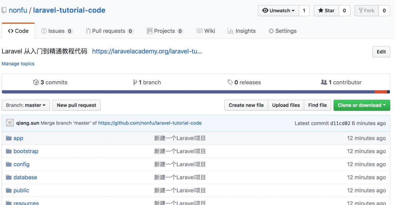
Task: Open the bootstrap folder
Action: [26, 151]
